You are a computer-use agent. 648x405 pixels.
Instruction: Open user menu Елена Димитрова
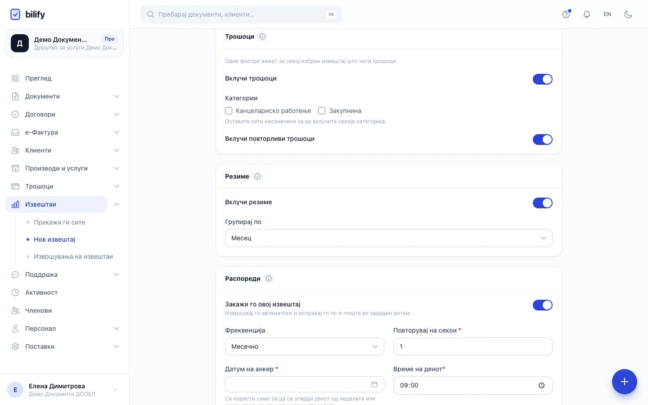[64, 390]
